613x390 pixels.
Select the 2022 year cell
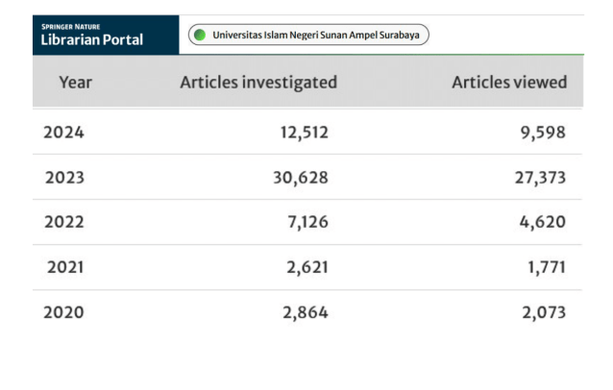pos(64,222)
